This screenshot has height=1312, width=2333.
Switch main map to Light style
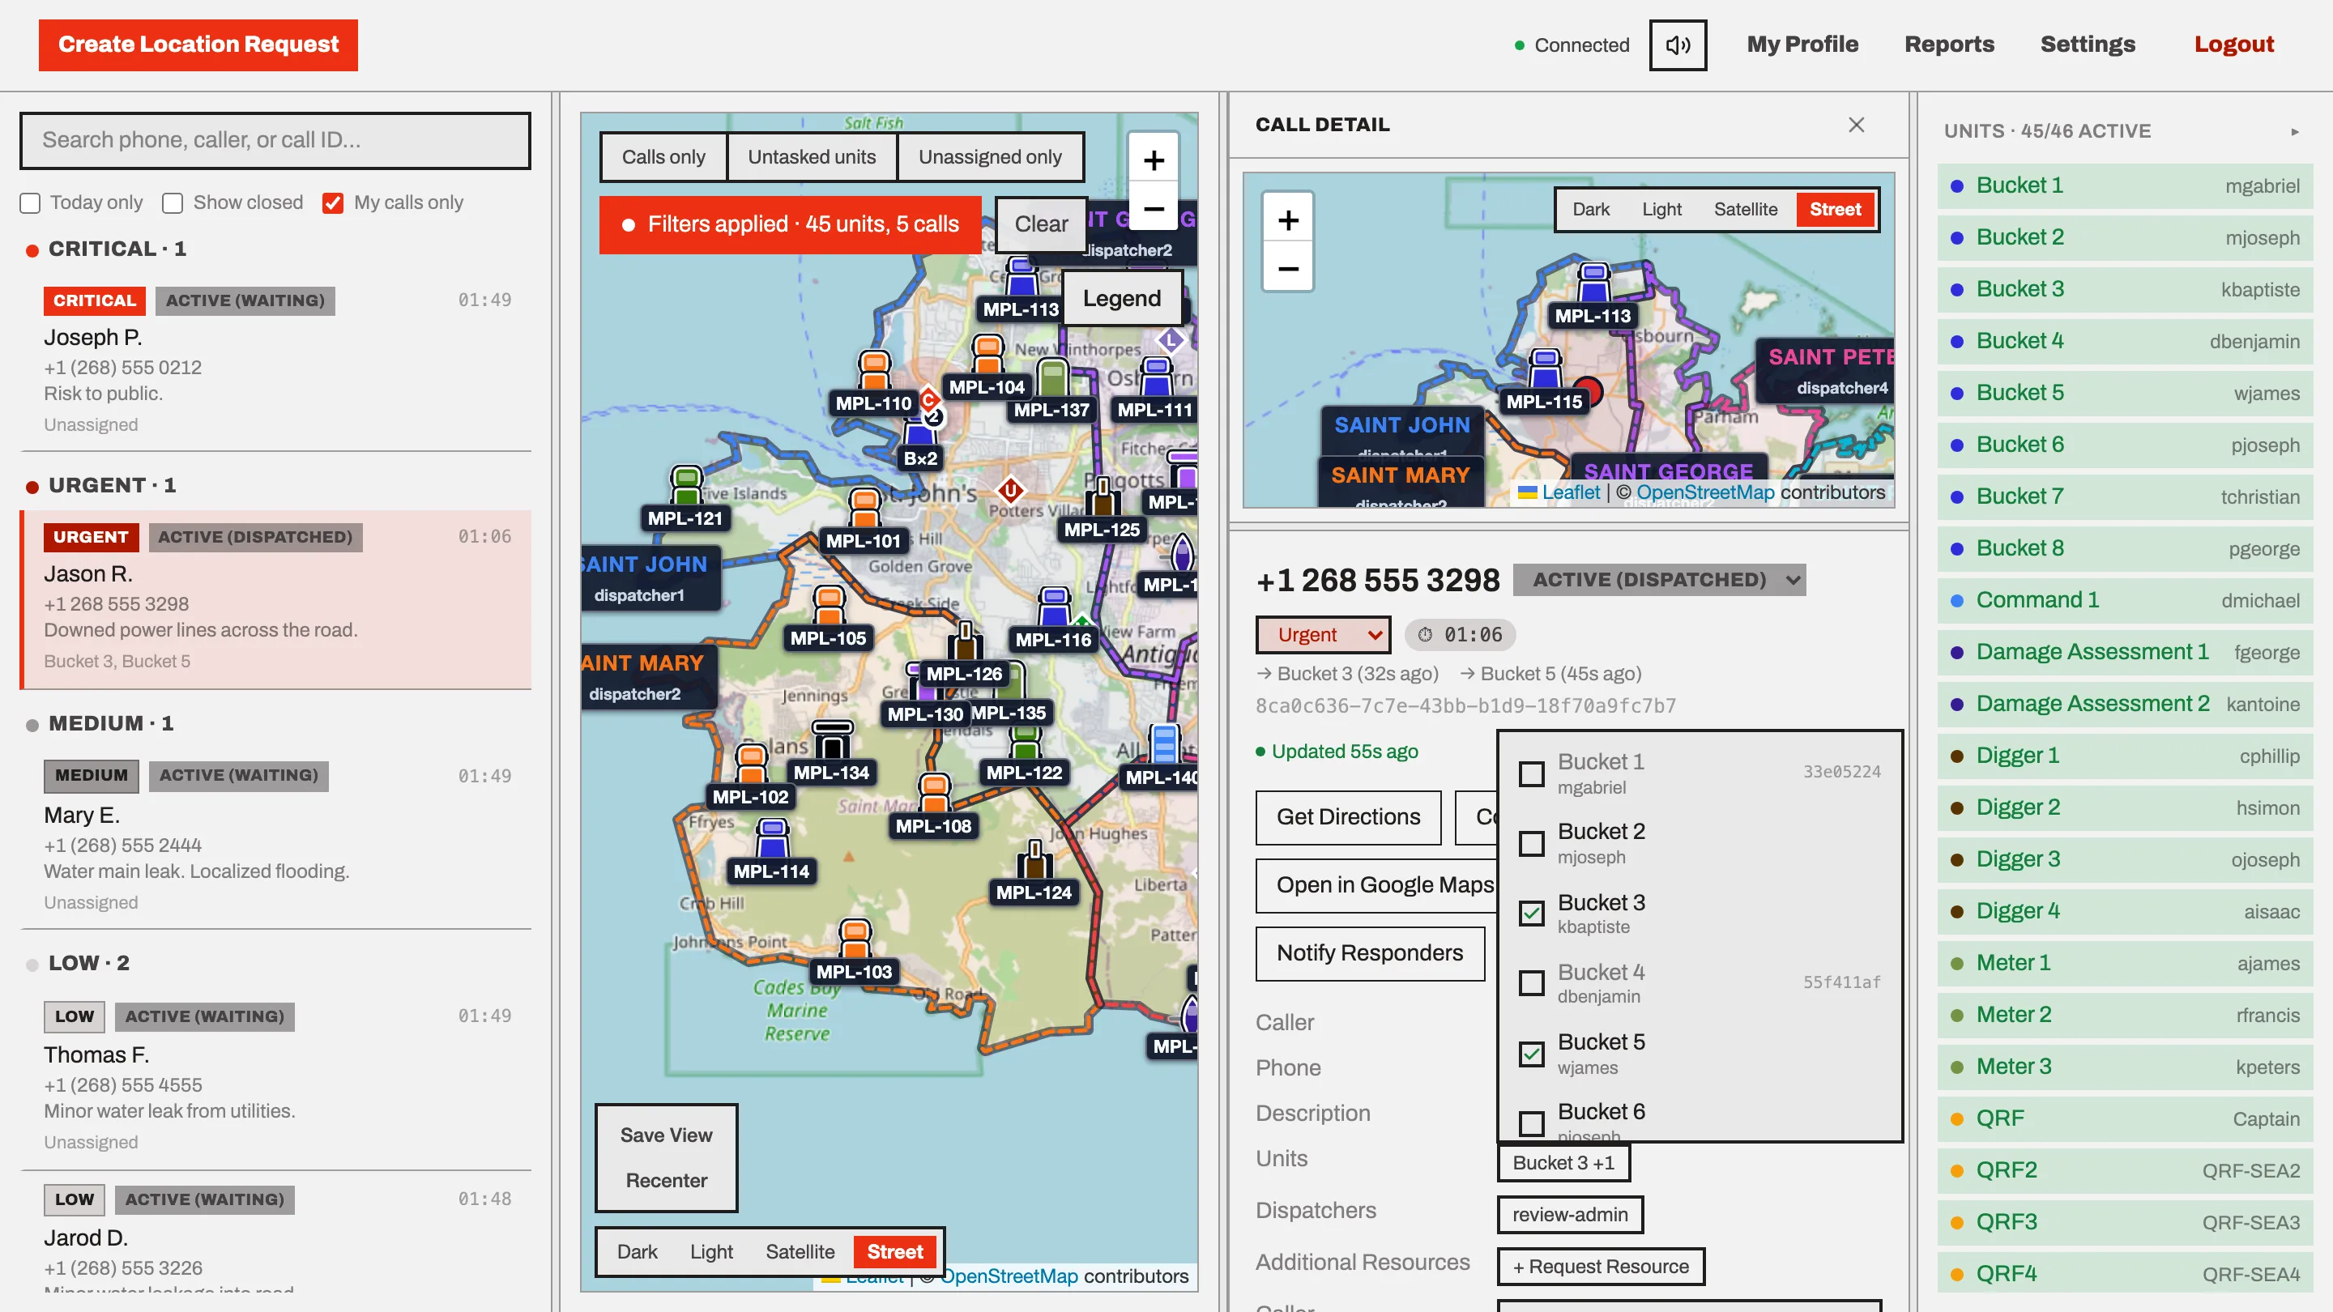711,1251
